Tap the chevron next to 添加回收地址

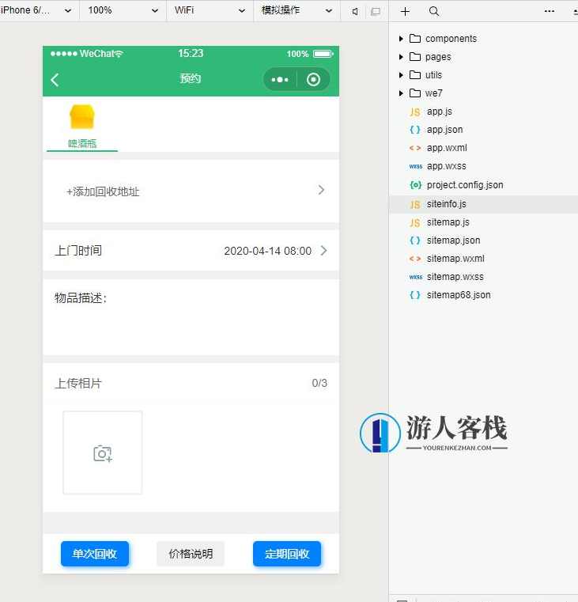pos(321,190)
